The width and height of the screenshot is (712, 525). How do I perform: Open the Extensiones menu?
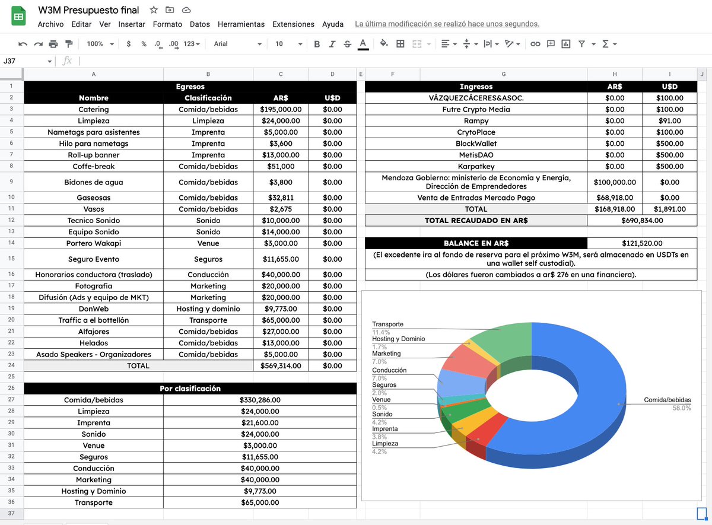pos(293,24)
